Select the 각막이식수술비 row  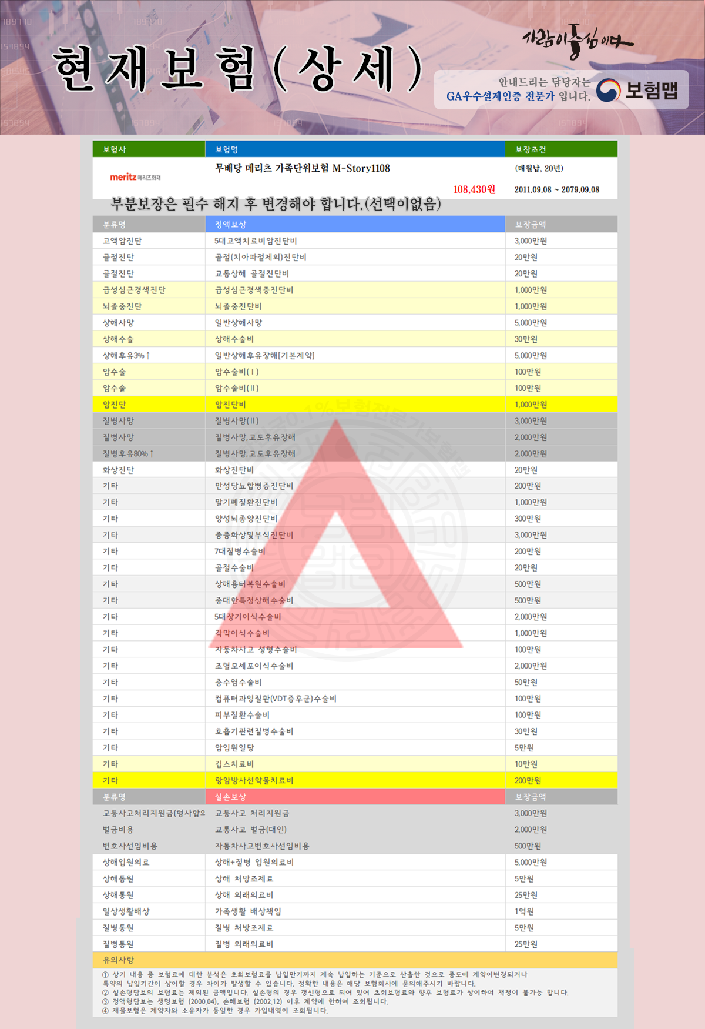355,633
